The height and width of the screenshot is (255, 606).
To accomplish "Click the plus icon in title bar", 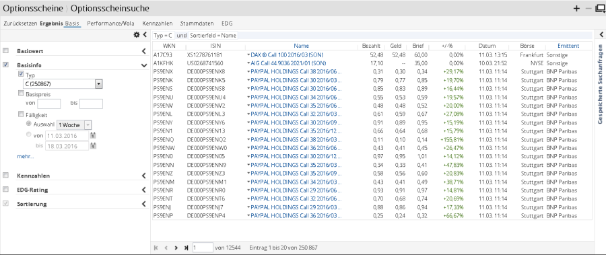I will coord(576,9).
